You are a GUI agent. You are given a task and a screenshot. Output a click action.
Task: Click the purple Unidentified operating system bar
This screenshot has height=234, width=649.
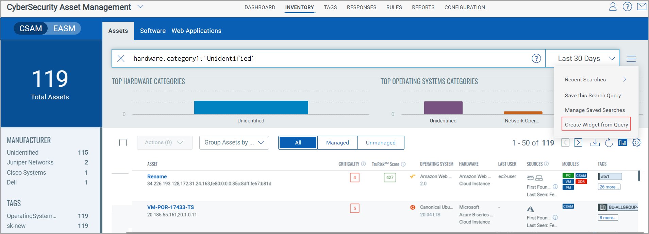(443, 108)
